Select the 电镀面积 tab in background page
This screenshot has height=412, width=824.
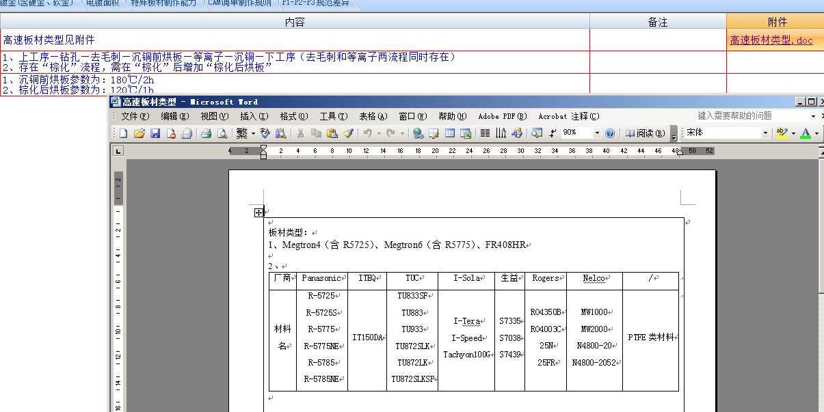[x=103, y=3]
